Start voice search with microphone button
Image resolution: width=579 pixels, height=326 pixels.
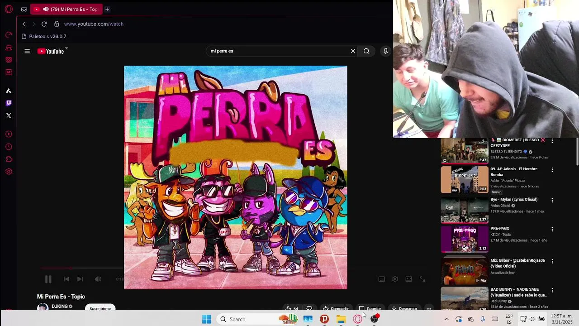(386, 51)
